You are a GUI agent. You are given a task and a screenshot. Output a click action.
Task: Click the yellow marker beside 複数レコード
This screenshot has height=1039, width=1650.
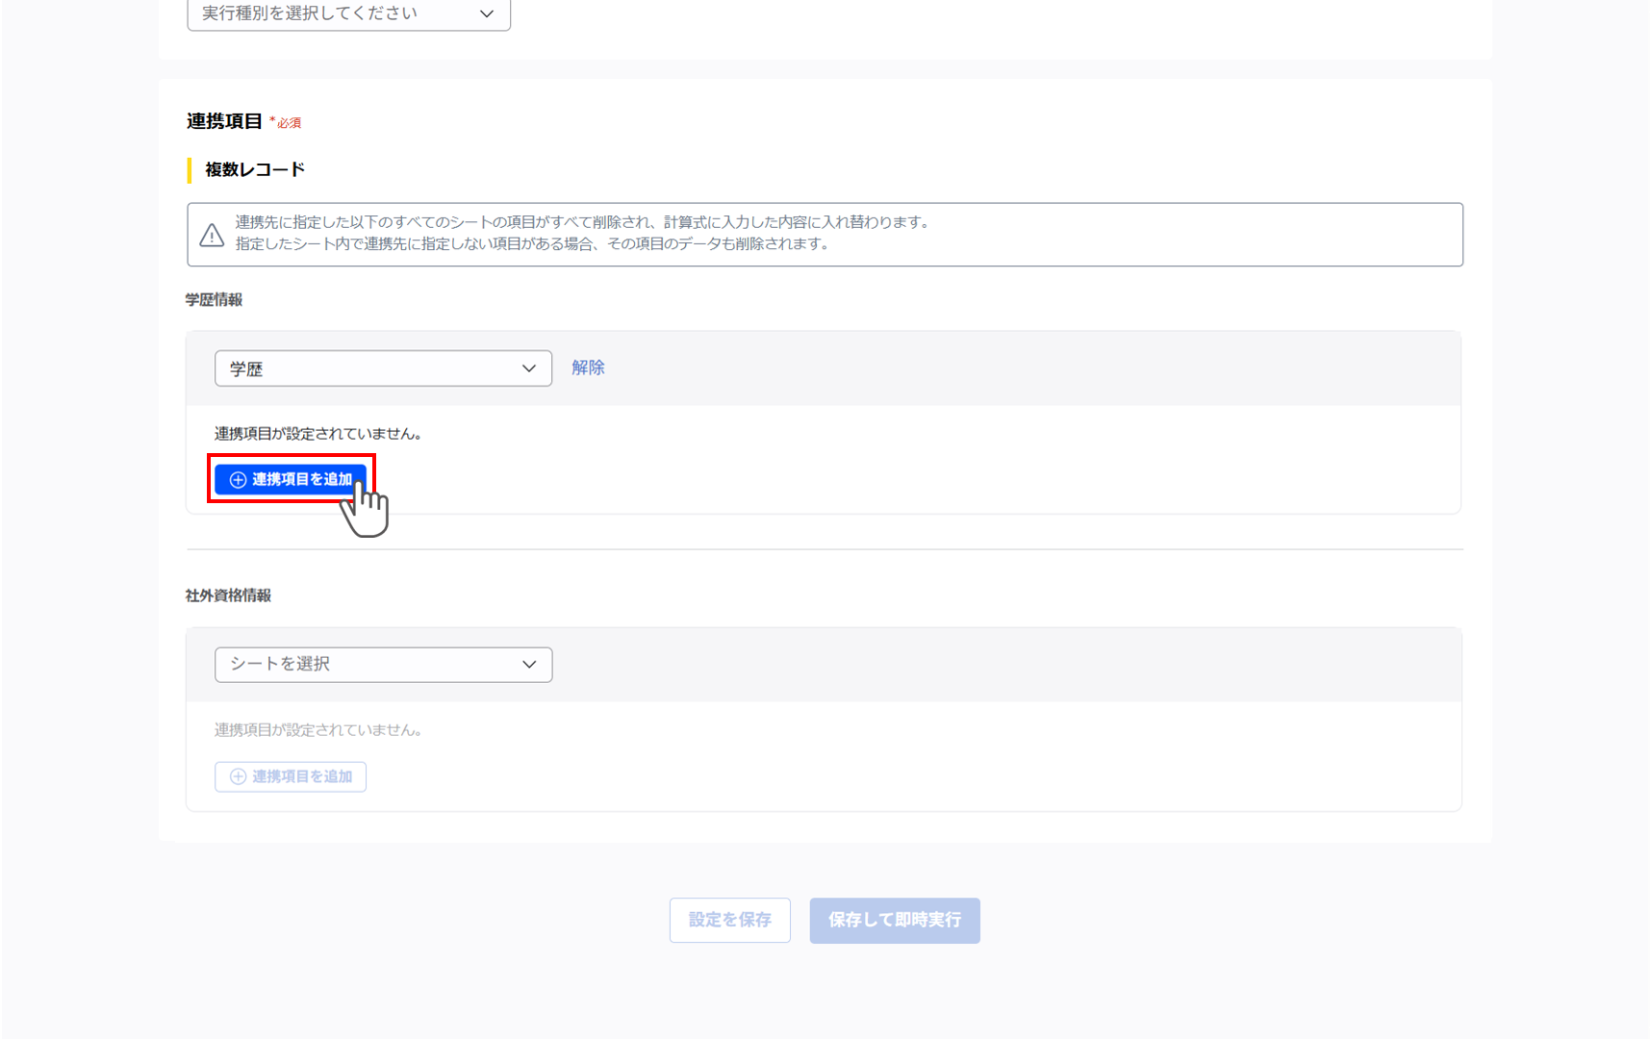[x=190, y=169]
